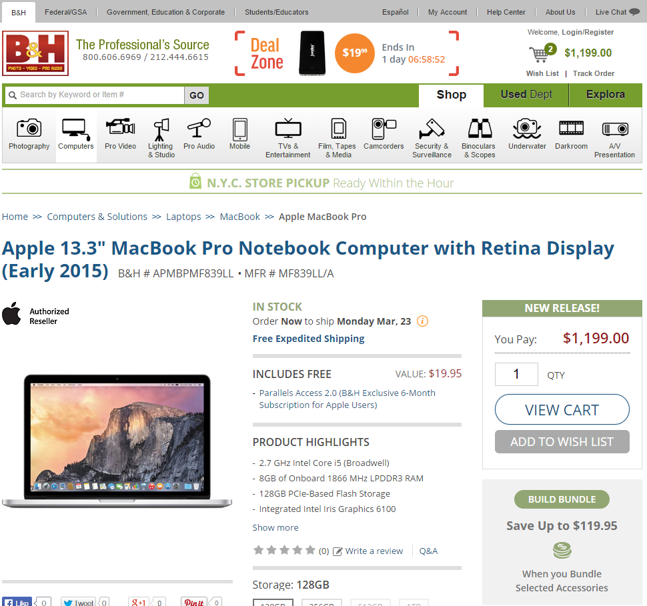The width and height of the screenshot is (647, 606).
Task: Click ADD TO WISH LIST button
Action: 562,442
